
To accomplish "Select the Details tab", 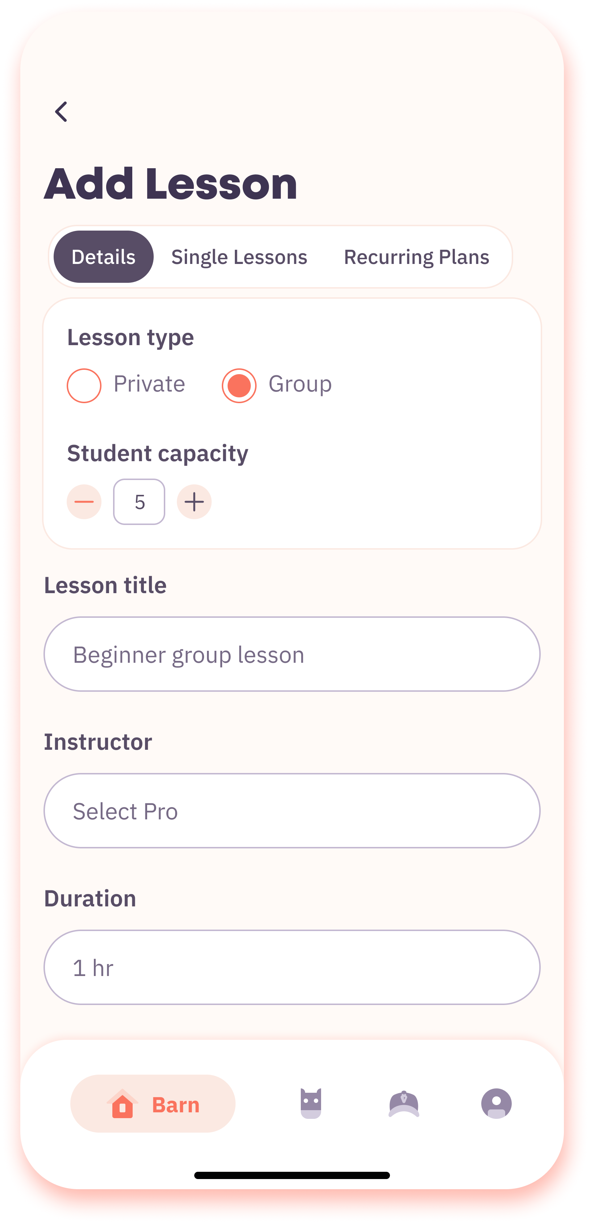I will (x=104, y=257).
